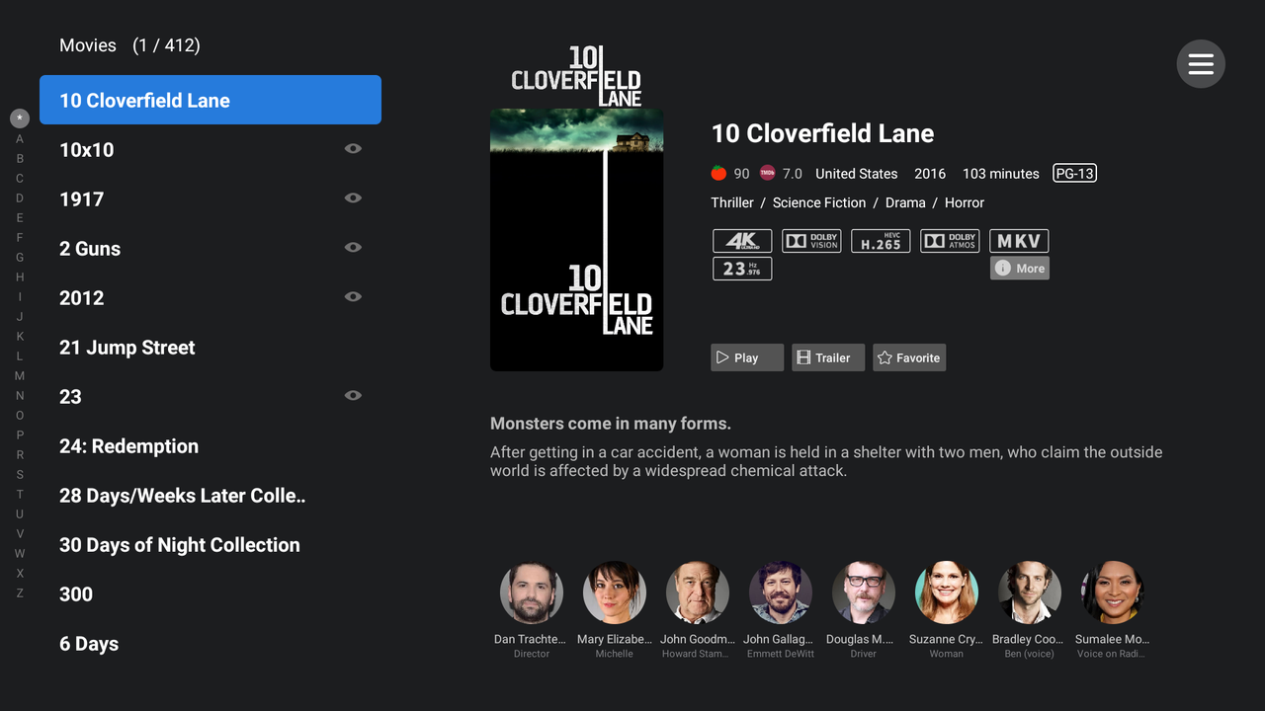This screenshot has height=711, width=1265.
Task: Jump to letter H in alphabet index
Action: (x=20, y=276)
